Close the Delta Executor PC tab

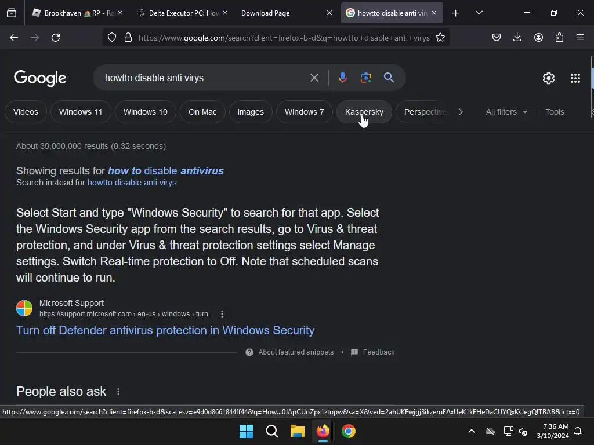(225, 13)
